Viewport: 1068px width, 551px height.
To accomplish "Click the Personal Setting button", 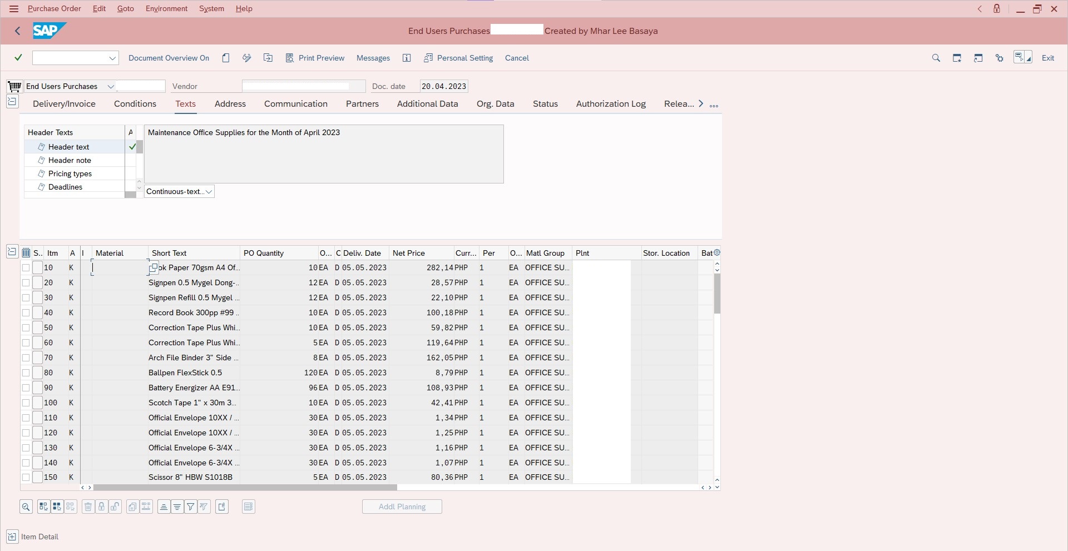I will (458, 58).
